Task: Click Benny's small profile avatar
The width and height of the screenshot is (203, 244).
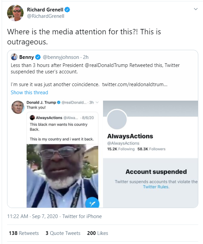Action: click(14, 57)
